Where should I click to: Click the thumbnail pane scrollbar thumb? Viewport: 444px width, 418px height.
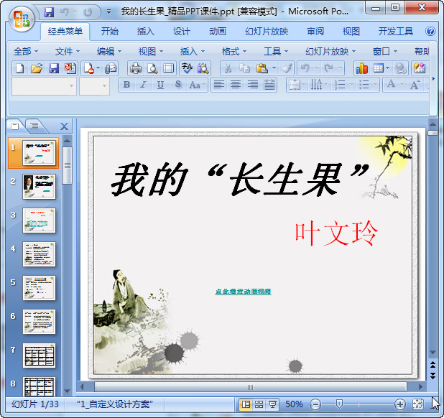[67, 166]
